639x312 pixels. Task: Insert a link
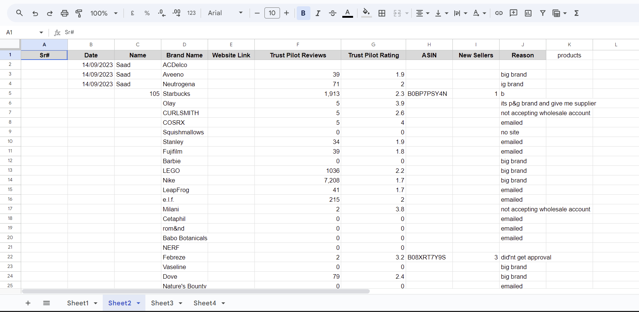point(499,13)
